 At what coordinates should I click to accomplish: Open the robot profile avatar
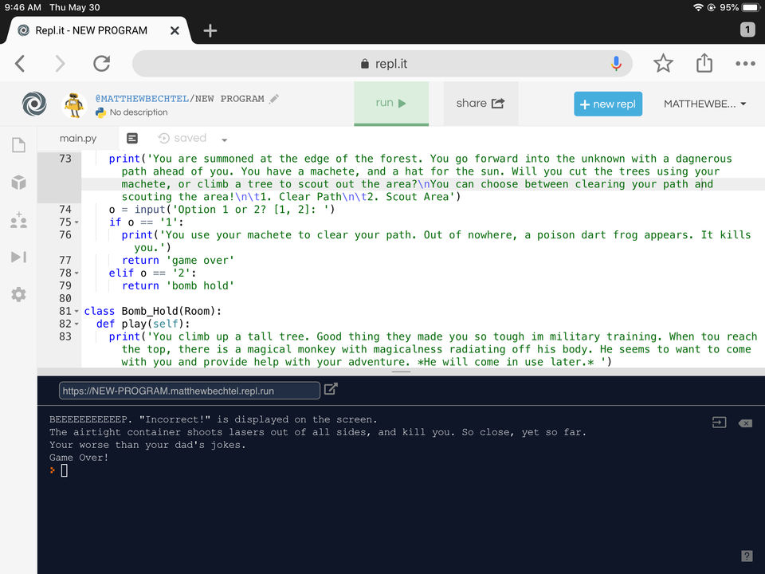tap(74, 104)
